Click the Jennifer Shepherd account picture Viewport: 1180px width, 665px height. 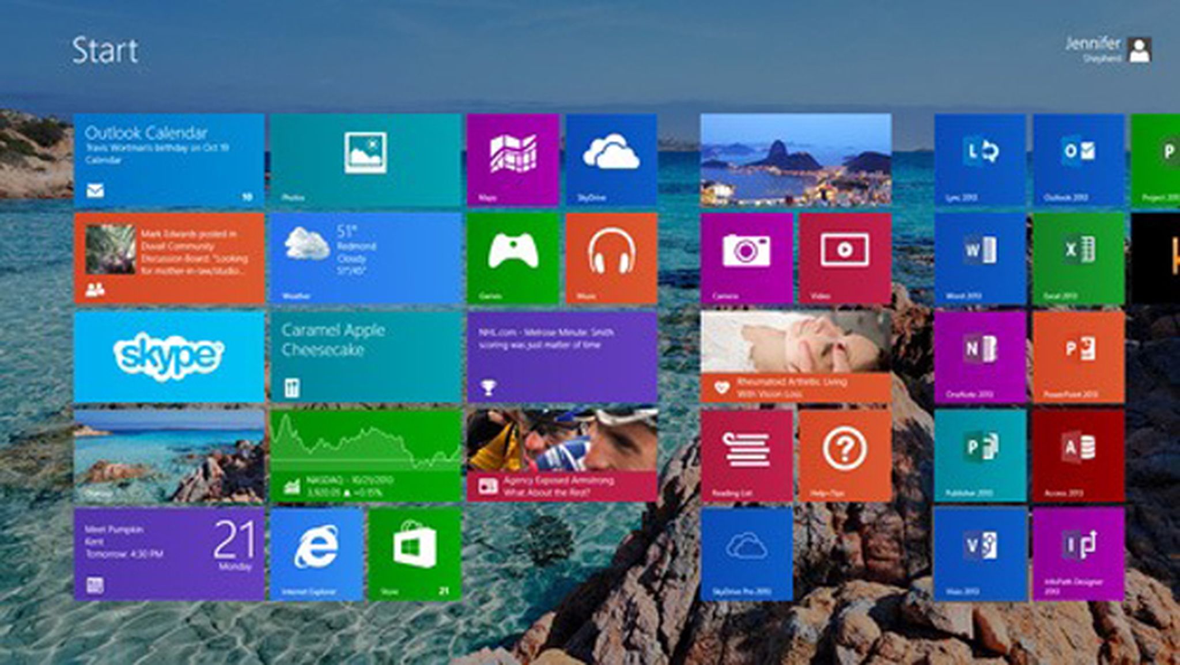[x=1140, y=51]
